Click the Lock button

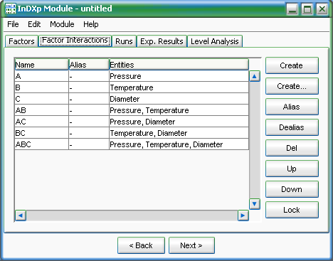pyautogui.click(x=292, y=210)
